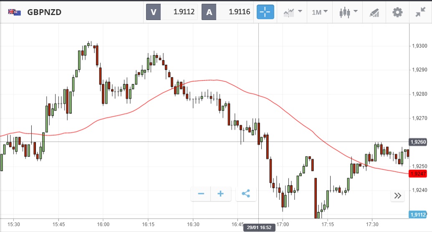The width and height of the screenshot is (432, 232).
Task: Expand the 1M timeframe dropdown
Action: click(320, 12)
